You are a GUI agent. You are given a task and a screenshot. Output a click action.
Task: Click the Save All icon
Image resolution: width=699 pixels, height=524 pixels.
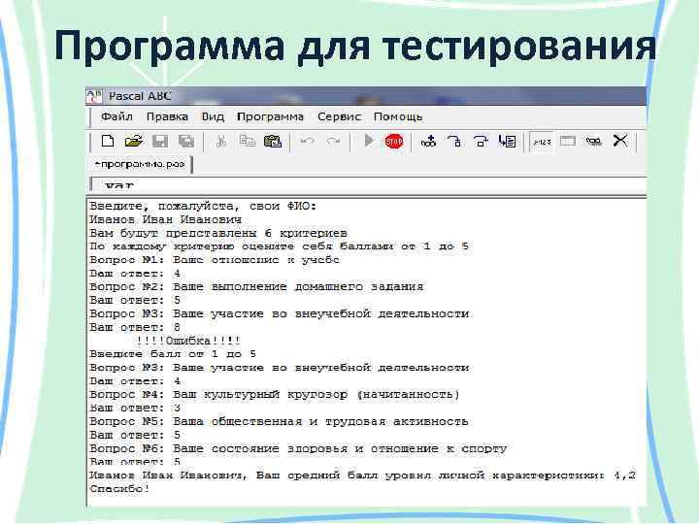pos(186,142)
